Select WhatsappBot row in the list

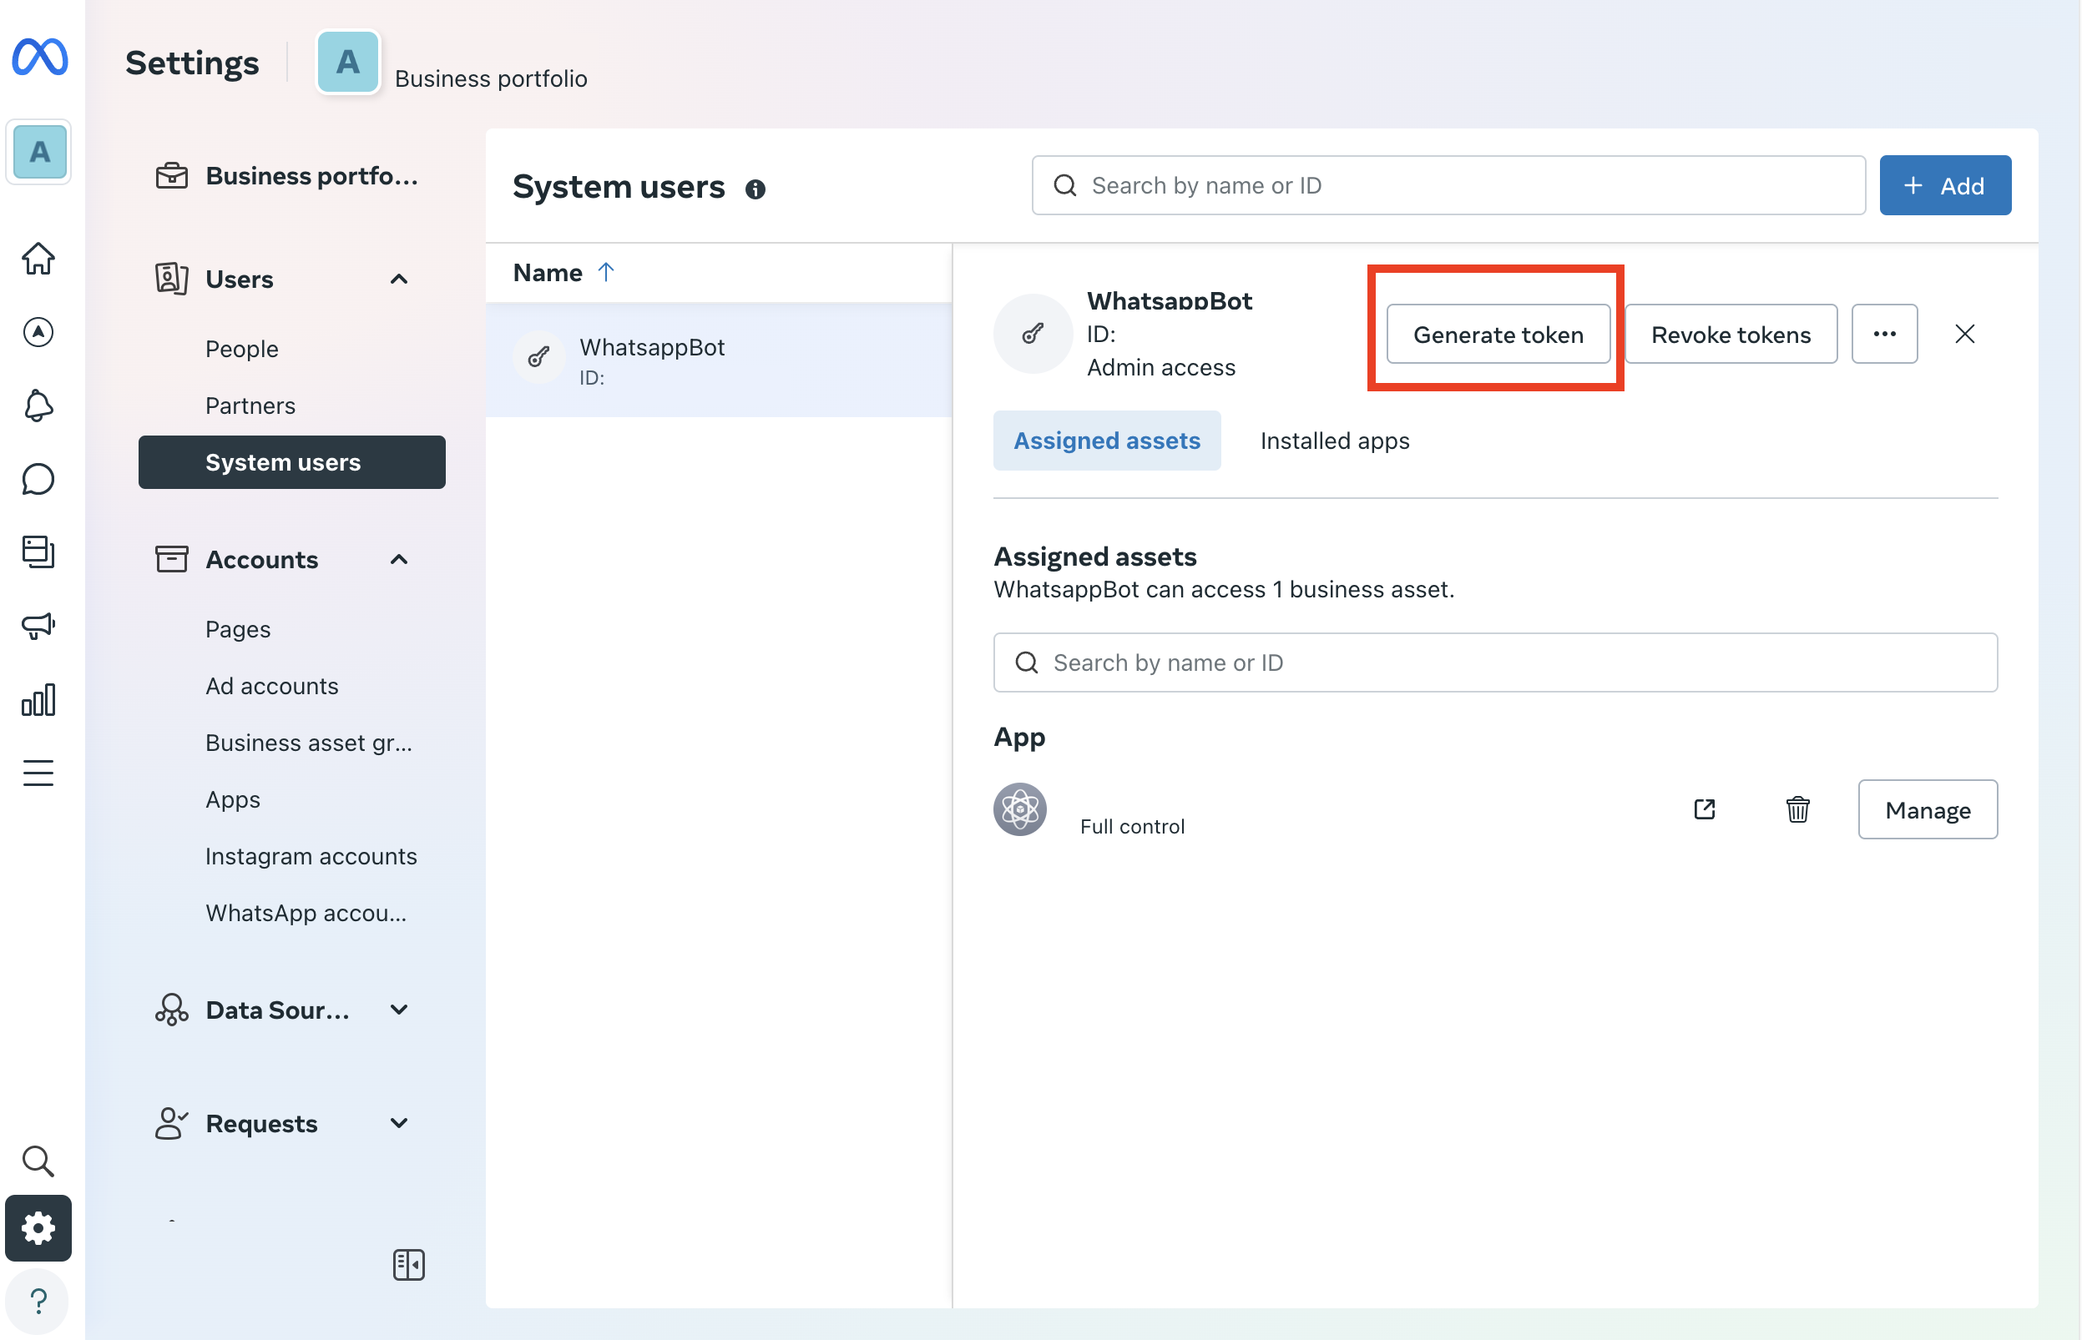[x=718, y=360]
